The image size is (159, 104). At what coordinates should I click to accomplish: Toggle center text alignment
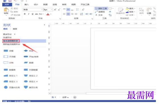pyautogui.click(x=68, y=14)
